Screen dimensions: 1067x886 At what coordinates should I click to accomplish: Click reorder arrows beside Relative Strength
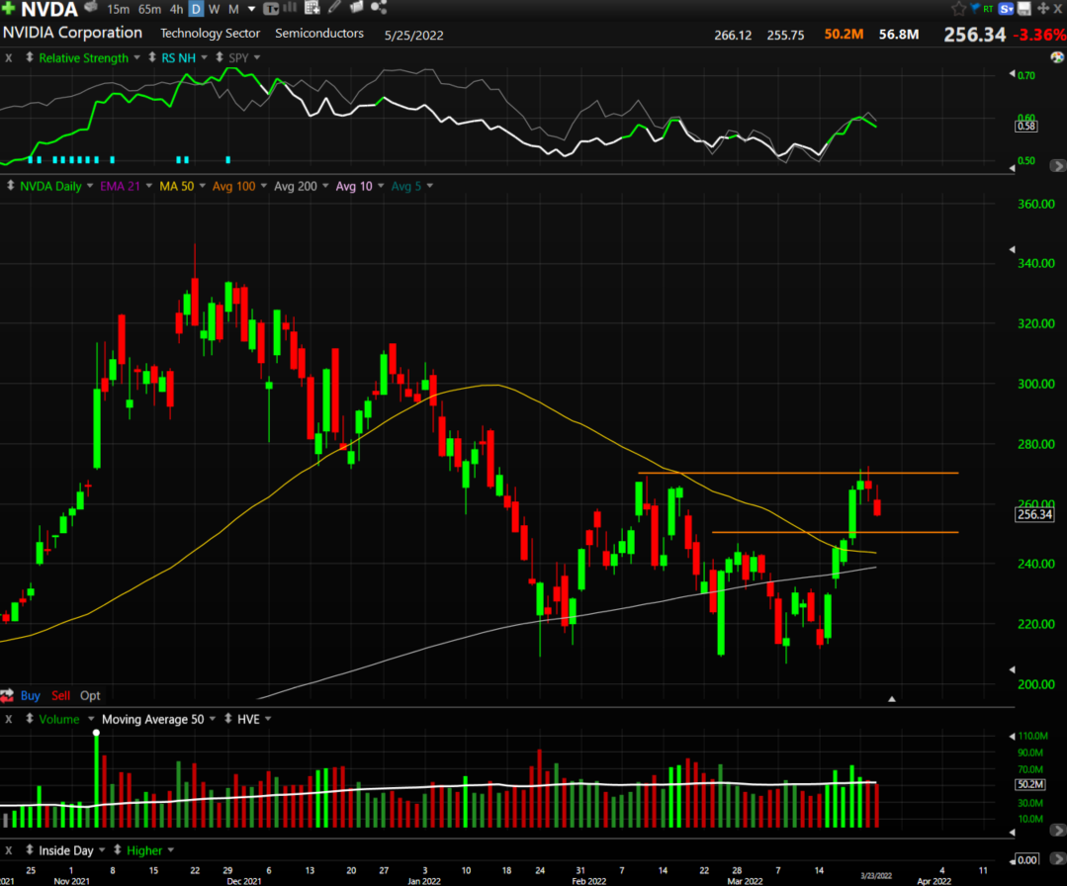click(x=30, y=57)
